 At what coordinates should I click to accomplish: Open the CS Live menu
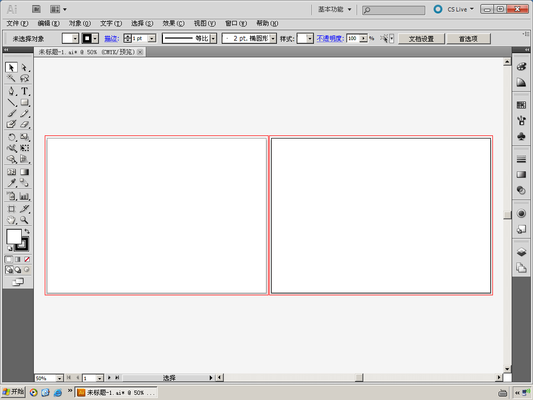pyautogui.click(x=460, y=9)
